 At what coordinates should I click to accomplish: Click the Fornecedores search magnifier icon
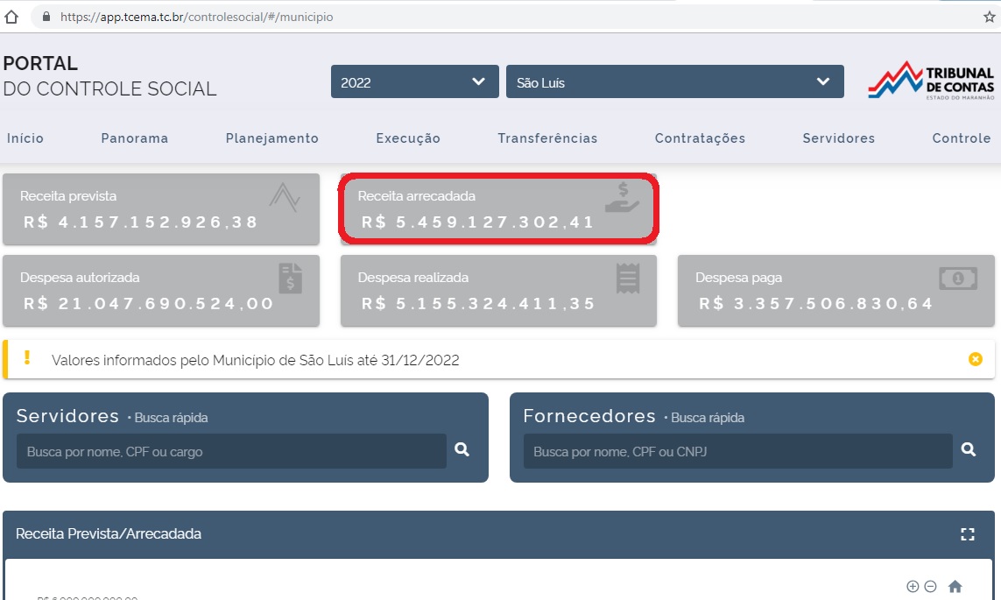969,450
